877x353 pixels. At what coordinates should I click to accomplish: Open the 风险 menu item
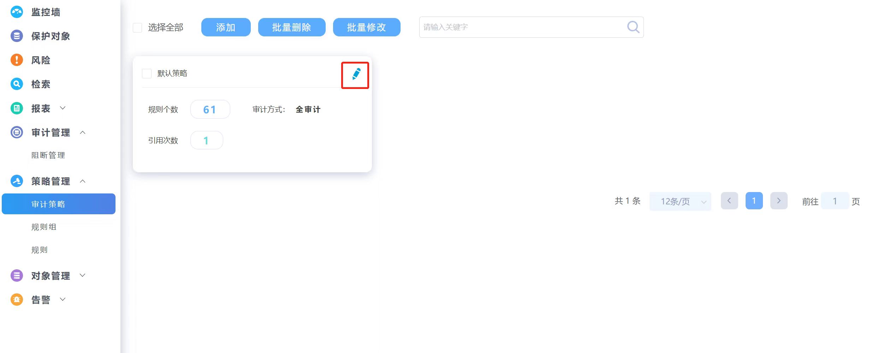41,60
